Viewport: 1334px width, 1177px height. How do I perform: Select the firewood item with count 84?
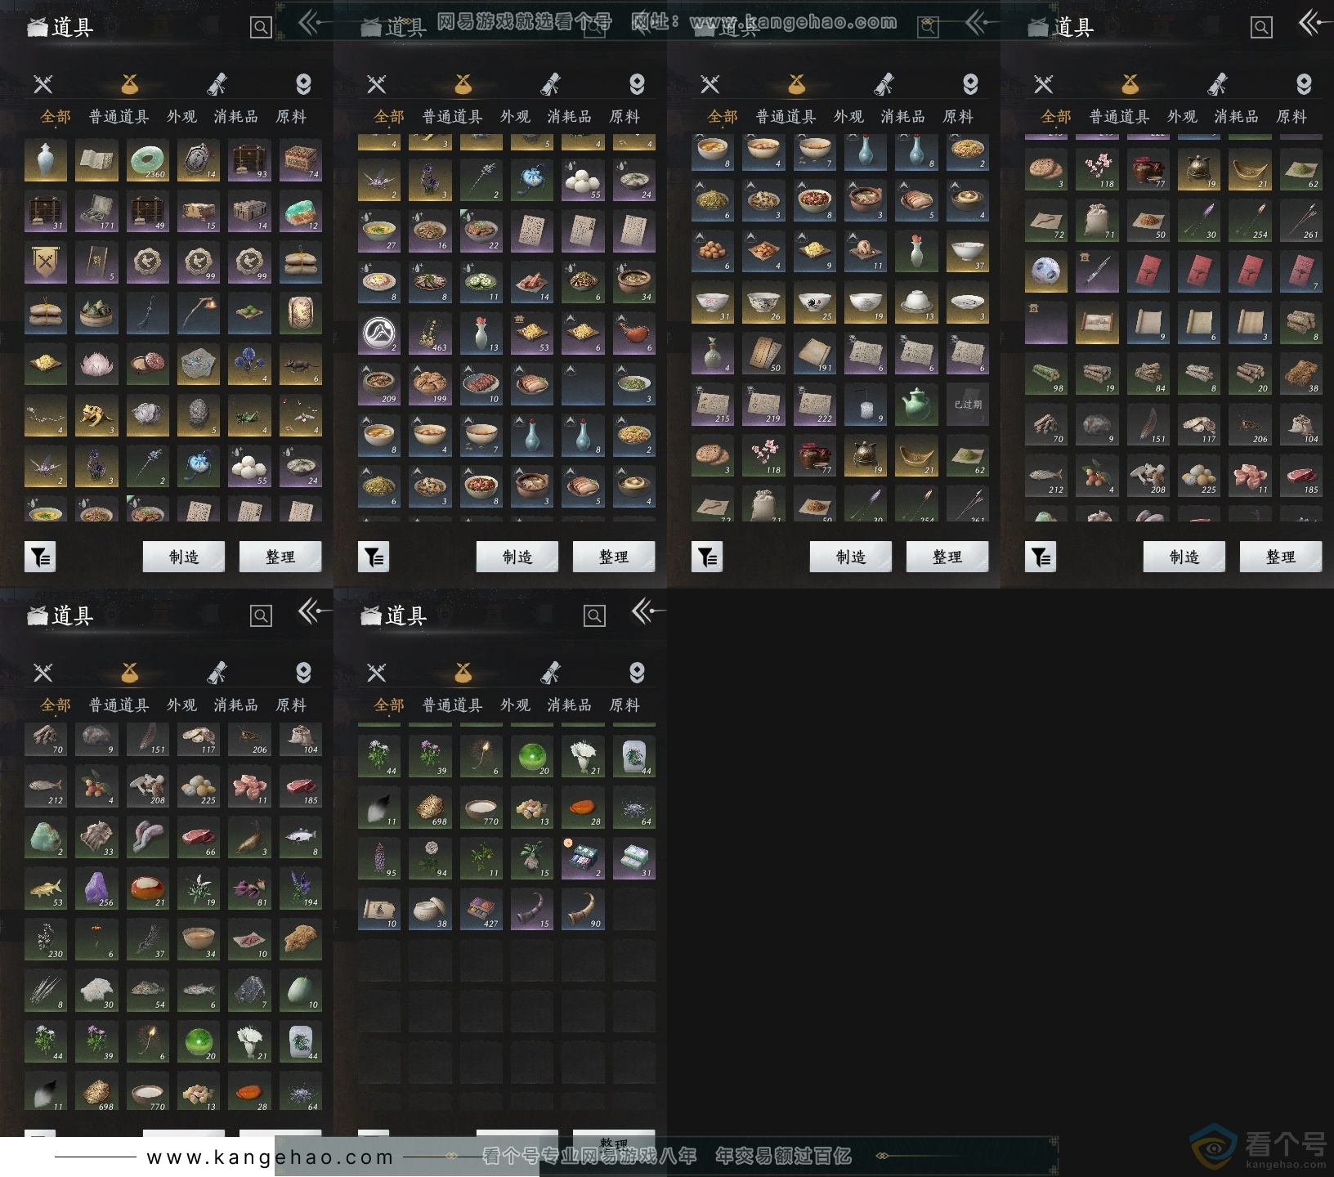(1148, 374)
